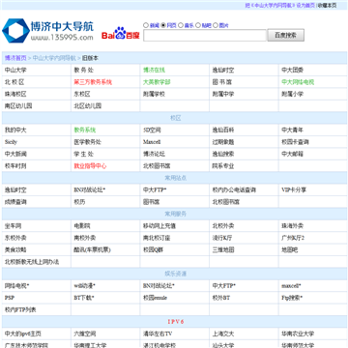Open the 移动网上充值 link
The width and height of the screenshot is (348, 348).
click(159, 226)
